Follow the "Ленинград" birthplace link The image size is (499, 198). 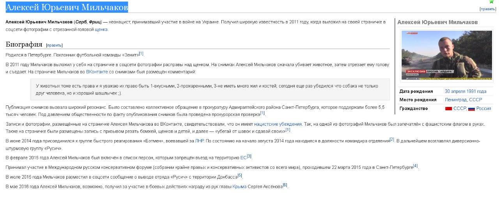click(x=456, y=100)
